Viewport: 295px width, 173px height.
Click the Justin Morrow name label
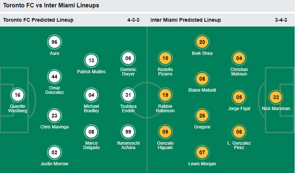pos(54,164)
